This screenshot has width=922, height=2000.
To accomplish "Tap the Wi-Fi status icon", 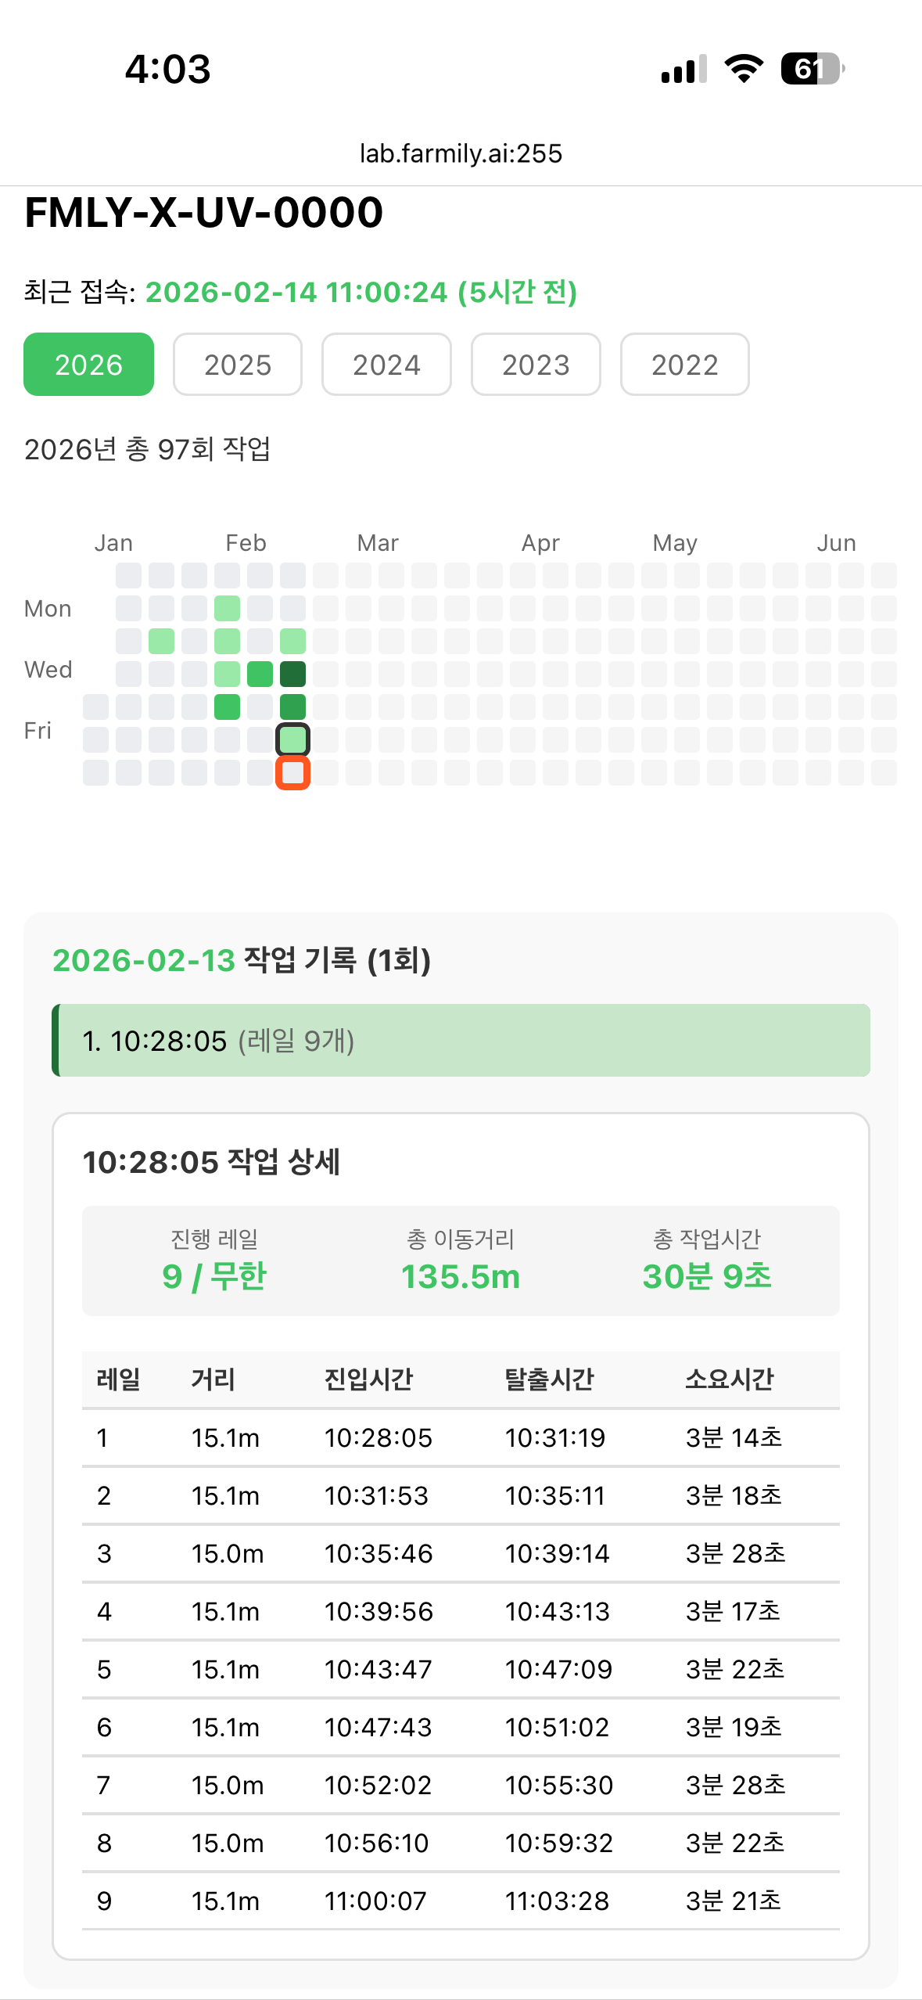I will (744, 69).
